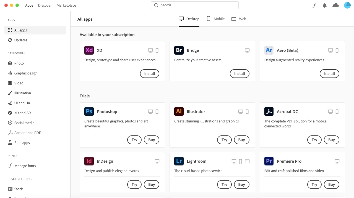Click the mobile platform icon on the Illustrator card
The image size is (354, 198).
[247, 112]
